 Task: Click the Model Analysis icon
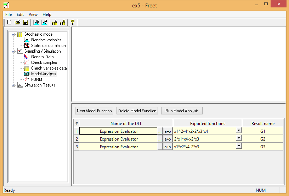point(27,74)
